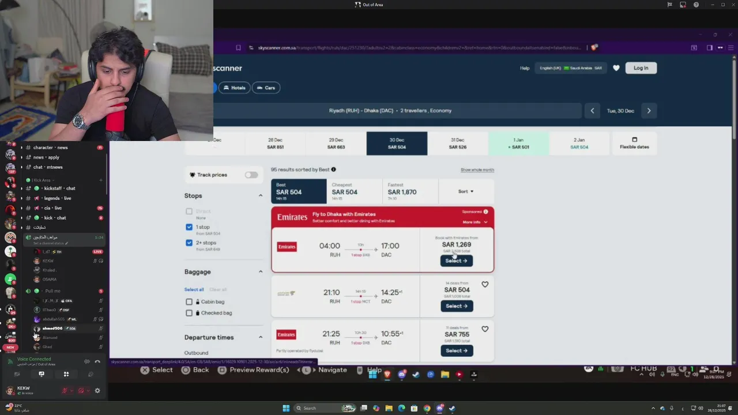Image resolution: width=738 pixels, height=415 pixels.
Task: Click Select on SAR 1,269 Emirates flight
Action: coord(457,261)
